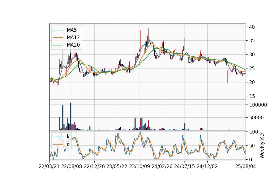Click the MA20 legend label
273x196 pixels.
pos(73,45)
